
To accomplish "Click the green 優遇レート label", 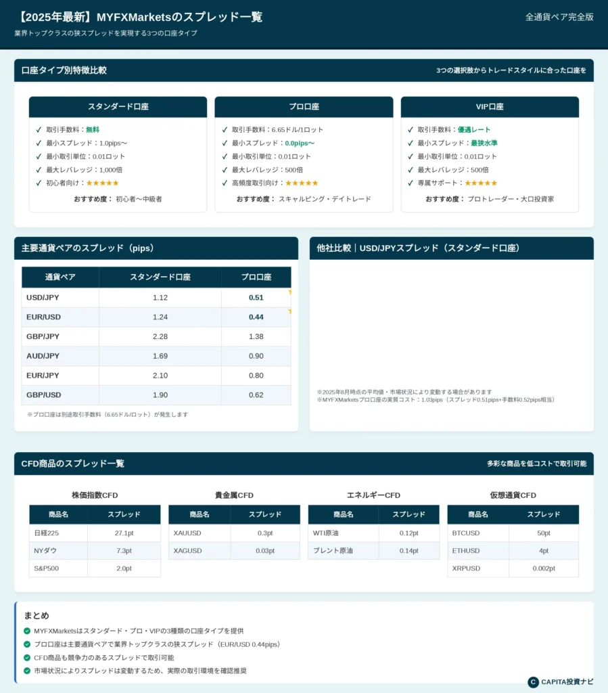I will (x=474, y=129).
